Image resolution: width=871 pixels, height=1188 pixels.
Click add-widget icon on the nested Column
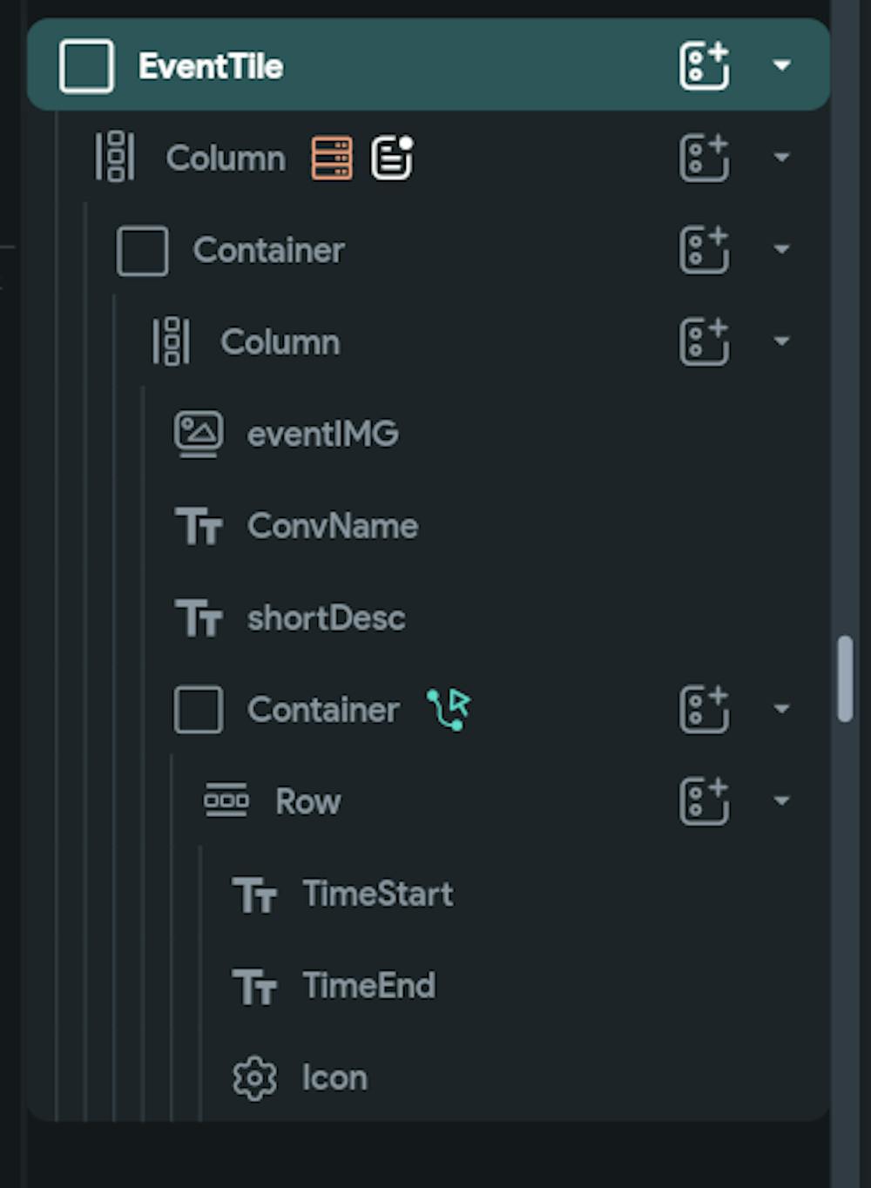click(704, 341)
